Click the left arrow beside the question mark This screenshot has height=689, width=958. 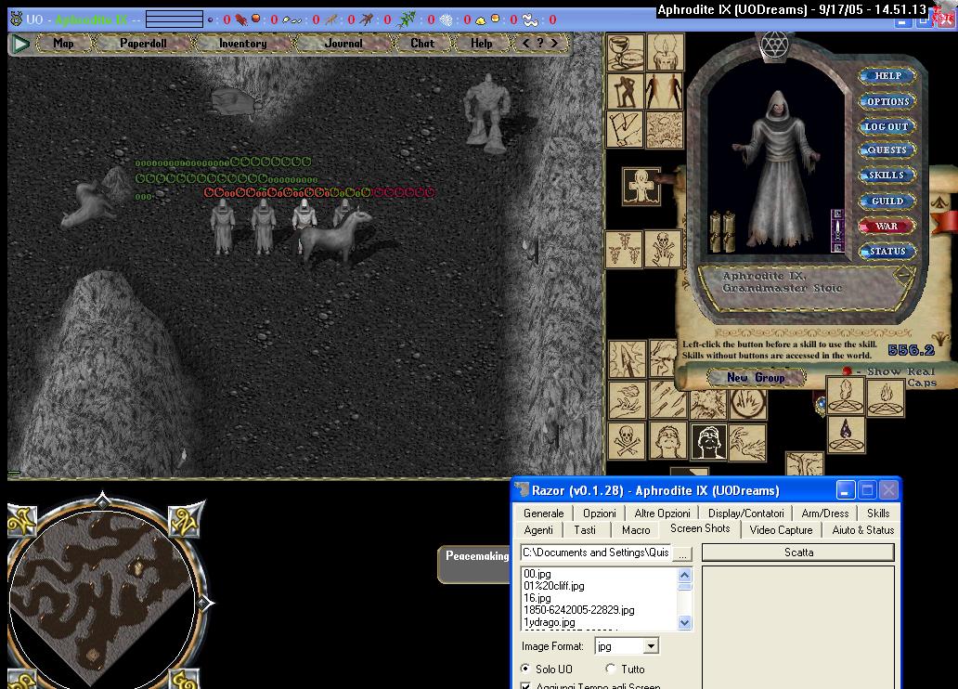pyautogui.click(x=526, y=43)
